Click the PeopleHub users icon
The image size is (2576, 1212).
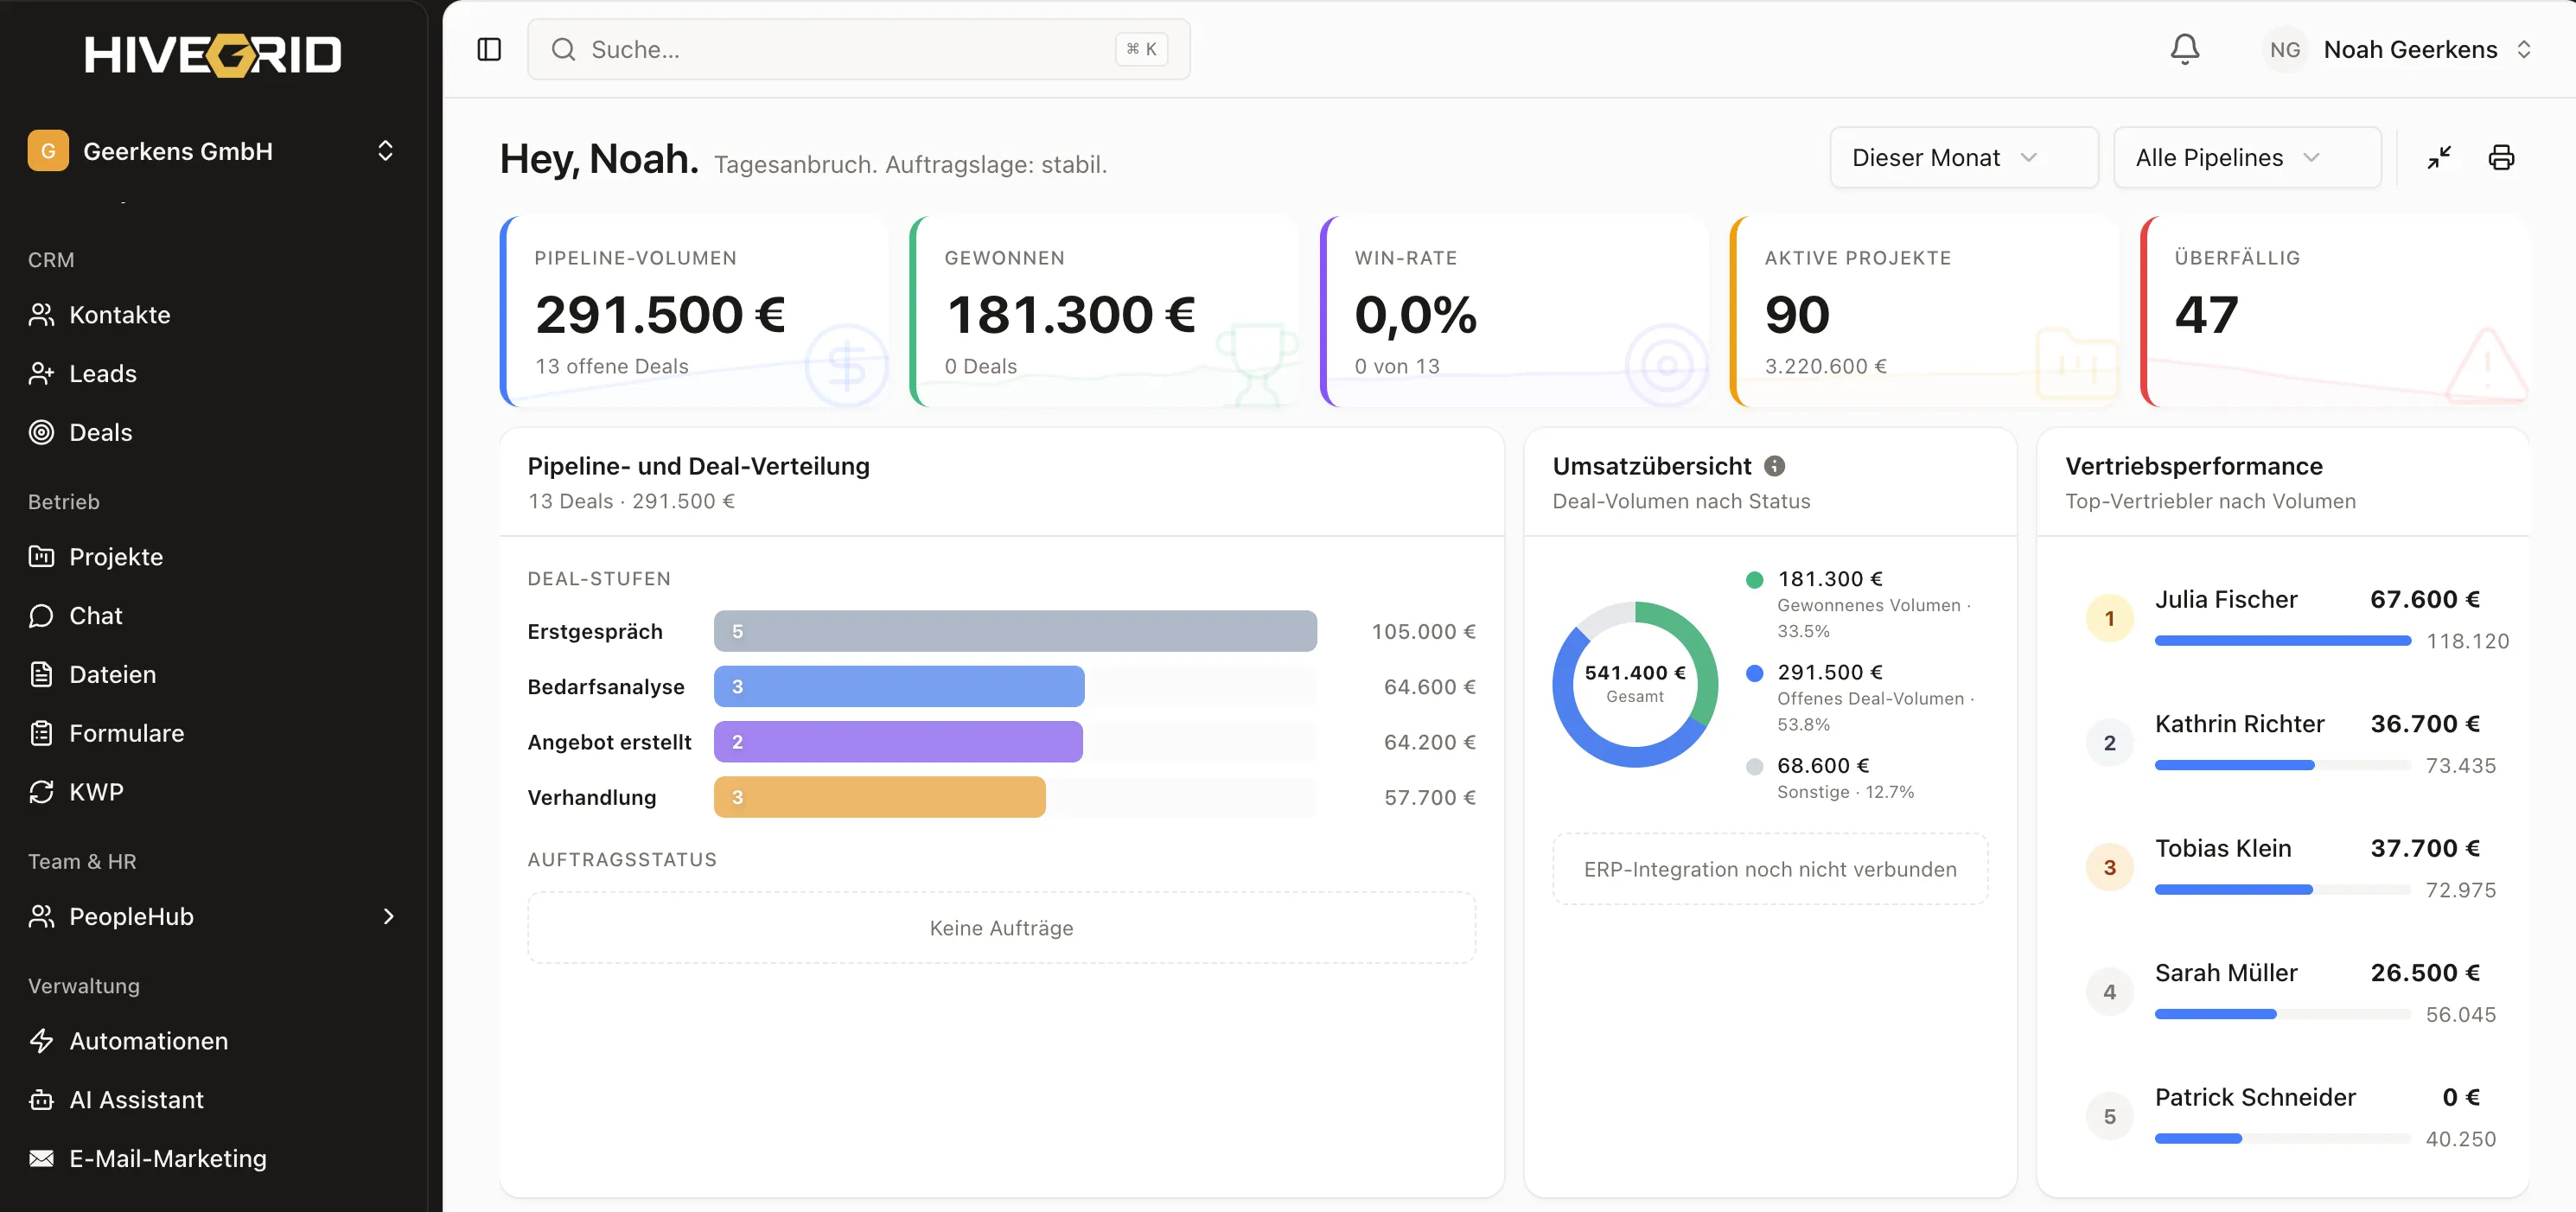(41, 916)
